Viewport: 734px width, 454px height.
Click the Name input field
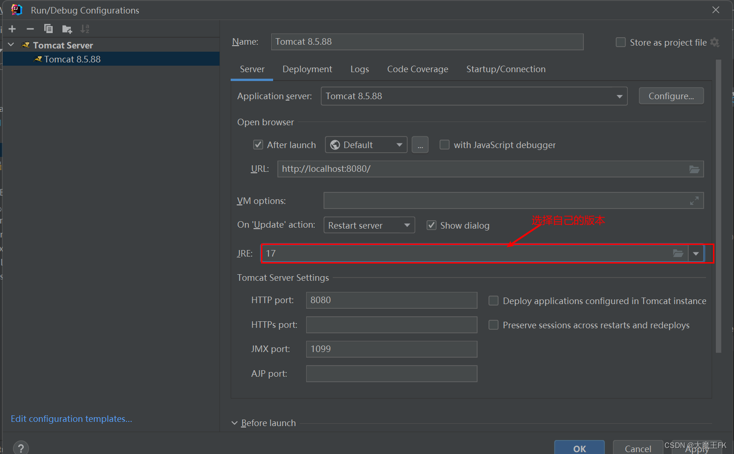[427, 42]
